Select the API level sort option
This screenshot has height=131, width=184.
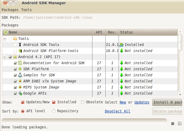pos(23,111)
